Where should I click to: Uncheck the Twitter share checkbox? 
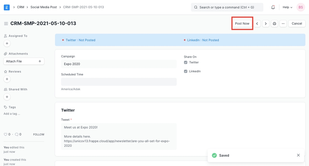(186, 62)
